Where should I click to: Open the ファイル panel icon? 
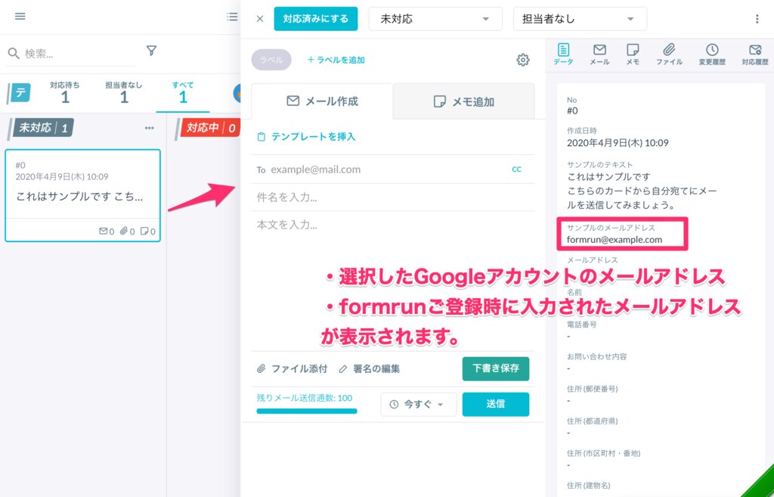tap(669, 54)
